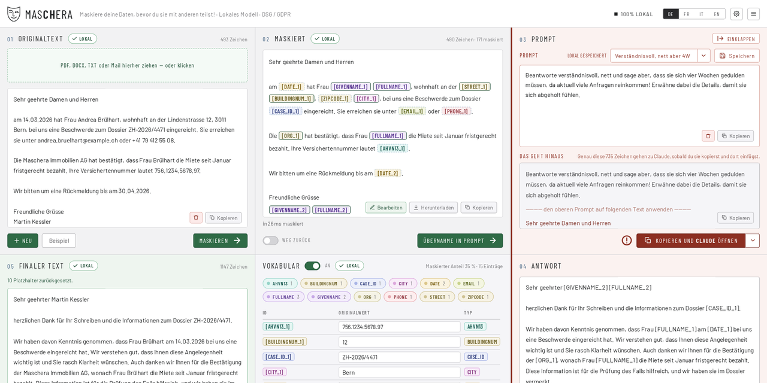767x383 pixels.
Task: Select the DATE 2 vocabulary chip
Action: click(435, 284)
